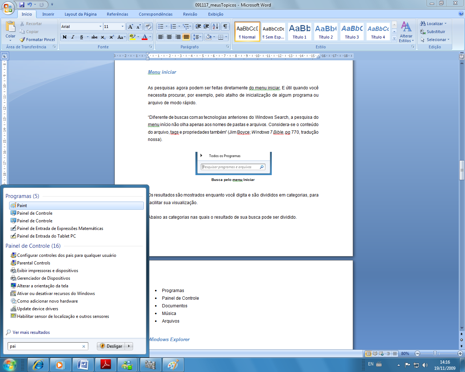The height and width of the screenshot is (372, 465).
Task: Save the document from Quick Access toolbar
Action: pyautogui.click(x=22, y=5)
